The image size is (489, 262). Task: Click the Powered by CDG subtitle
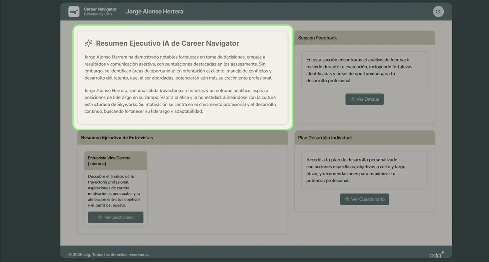click(x=98, y=14)
